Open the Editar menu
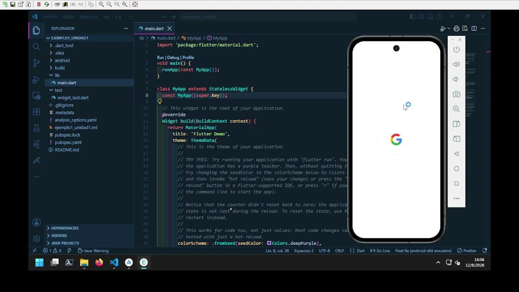519x292 pixels. (69, 17)
